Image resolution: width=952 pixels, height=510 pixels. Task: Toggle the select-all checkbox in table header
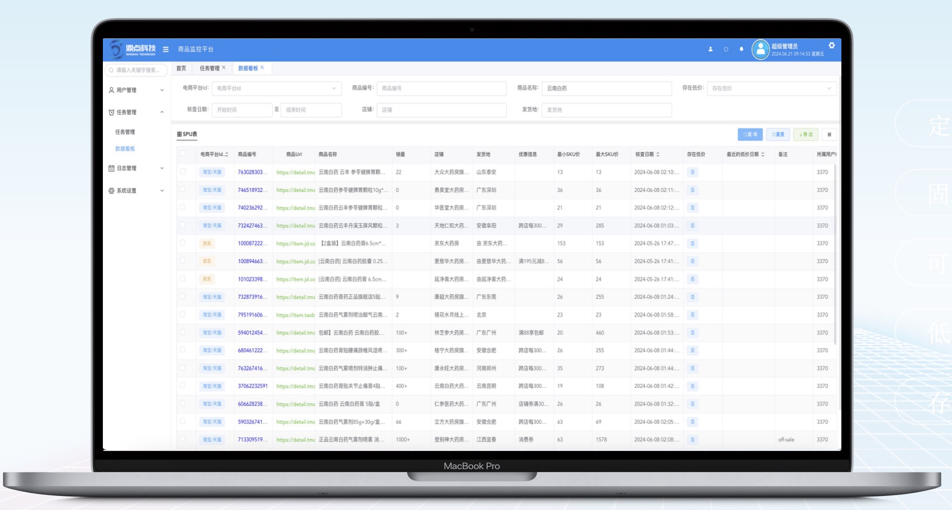coord(183,154)
